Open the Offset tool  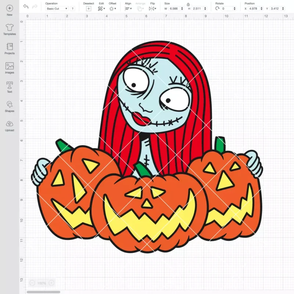click(x=112, y=8)
